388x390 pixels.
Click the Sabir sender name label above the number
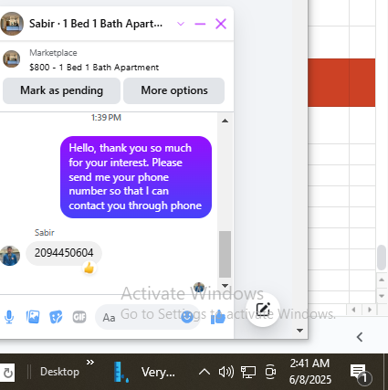pyautogui.click(x=45, y=233)
